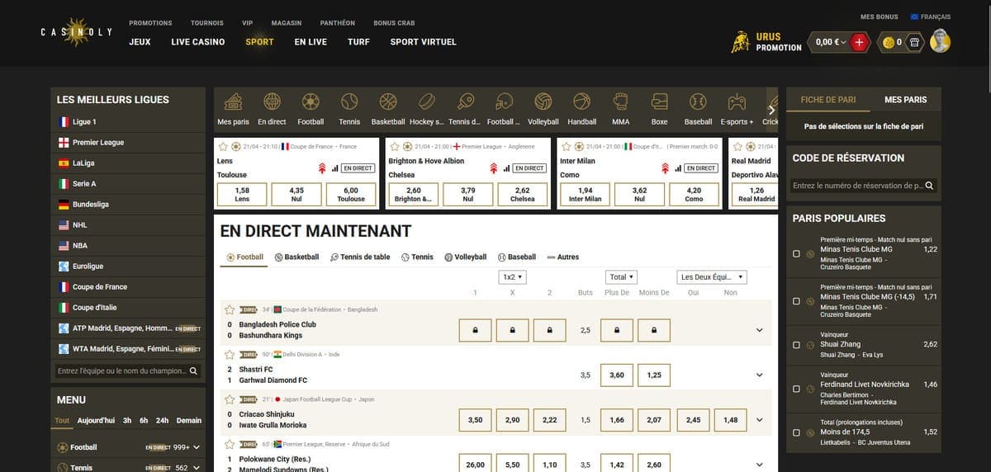The image size is (991, 472).
Task: Select the Boxe sport icon
Action: 659,101
